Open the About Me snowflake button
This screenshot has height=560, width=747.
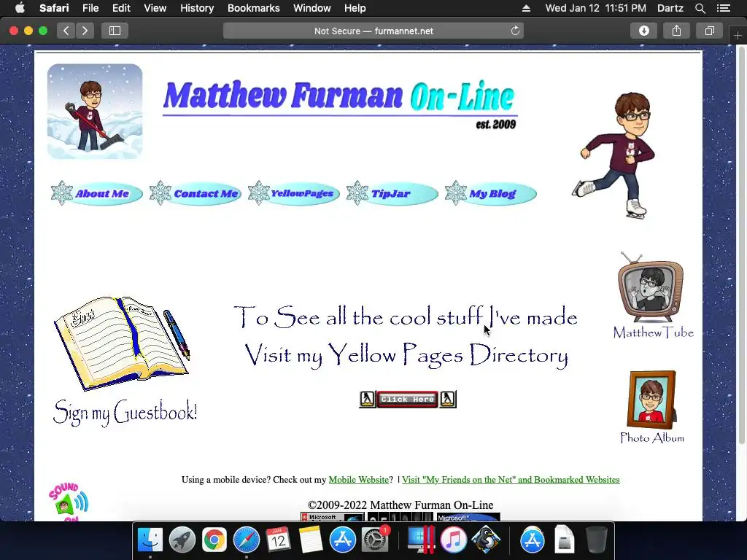tap(97, 193)
